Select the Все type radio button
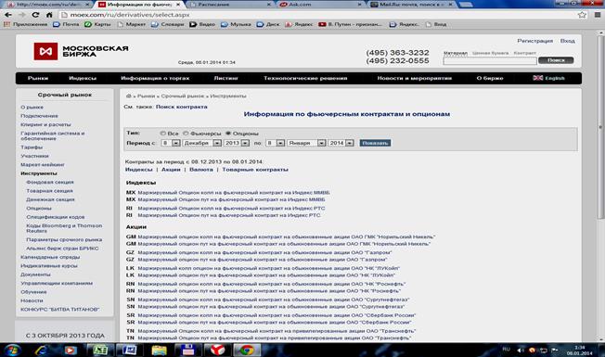The width and height of the screenshot is (605, 357). pos(162,134)
